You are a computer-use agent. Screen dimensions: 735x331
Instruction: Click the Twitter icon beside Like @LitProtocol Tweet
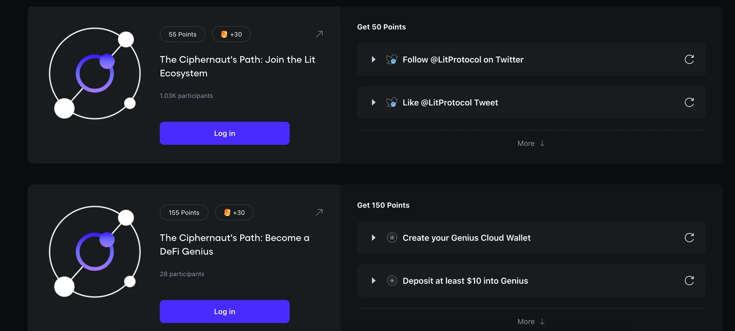tap(392, 103)
